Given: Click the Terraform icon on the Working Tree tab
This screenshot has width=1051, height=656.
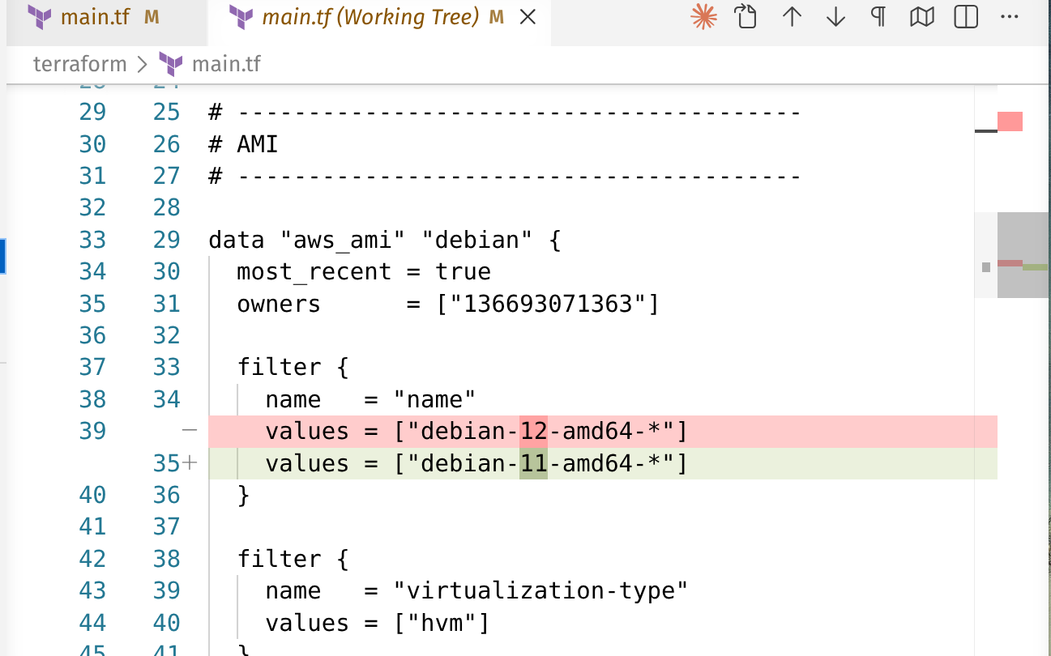Looking at the screenshot, I should (241, 17).
